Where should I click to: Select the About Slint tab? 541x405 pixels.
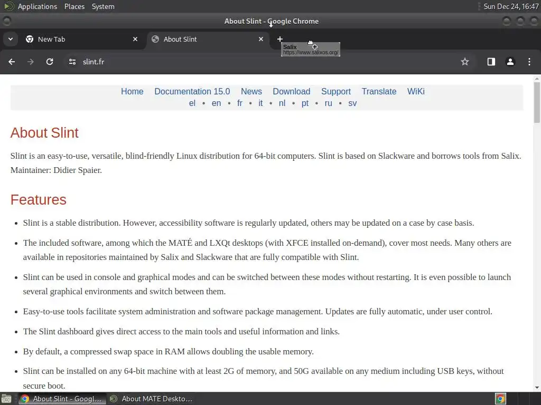tap(208, 39)
